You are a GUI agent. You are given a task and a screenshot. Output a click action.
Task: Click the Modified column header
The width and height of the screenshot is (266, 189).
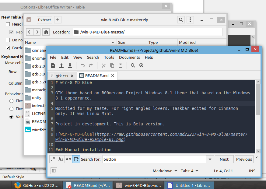click(202, 42)
